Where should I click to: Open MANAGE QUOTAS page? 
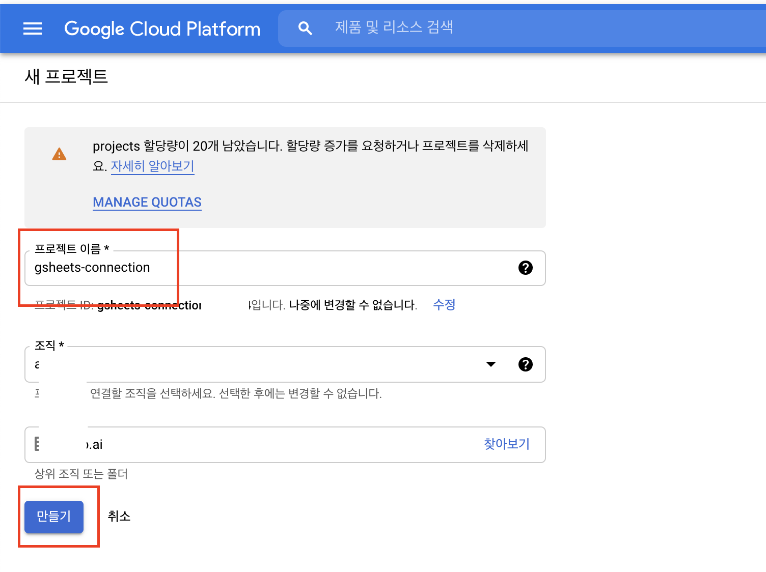pyautogui.click(x=147, y=202)
